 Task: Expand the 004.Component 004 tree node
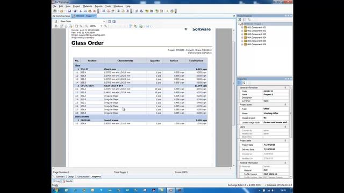(242, 38)
